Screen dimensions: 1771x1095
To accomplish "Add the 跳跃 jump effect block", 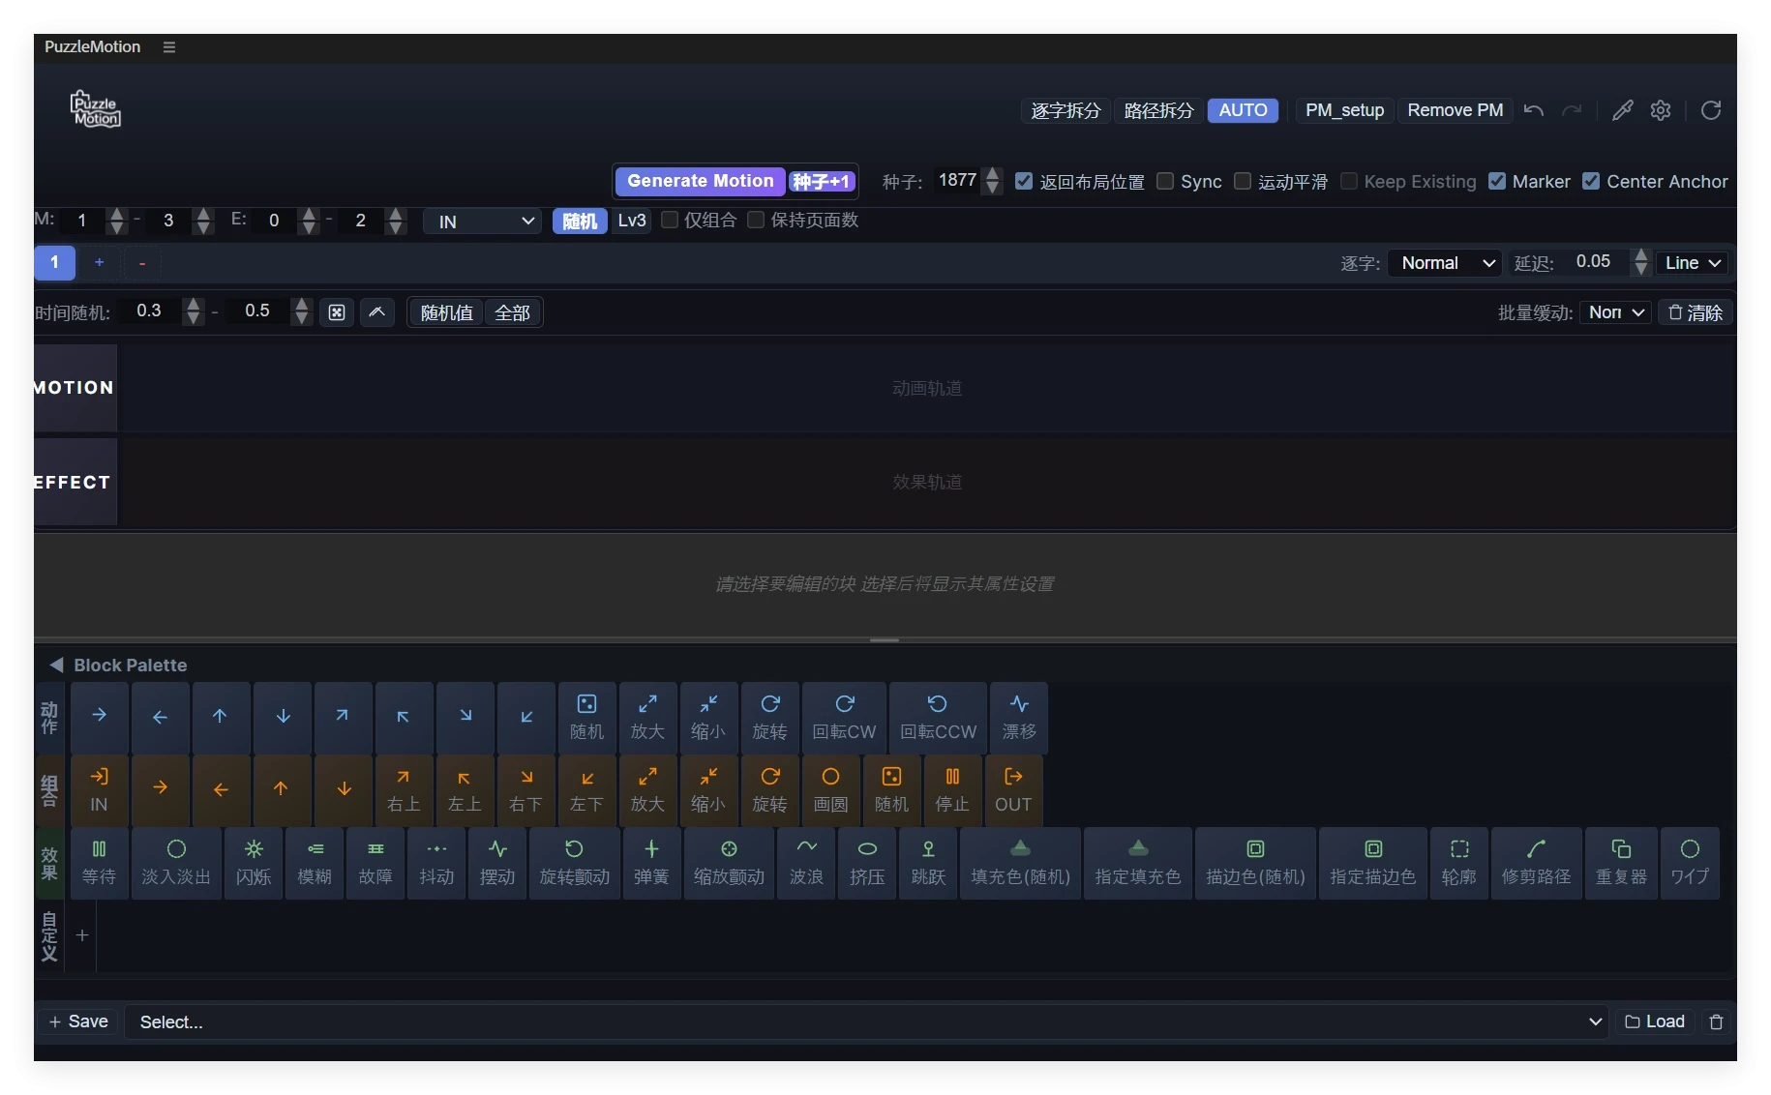I will coord(928,863).
